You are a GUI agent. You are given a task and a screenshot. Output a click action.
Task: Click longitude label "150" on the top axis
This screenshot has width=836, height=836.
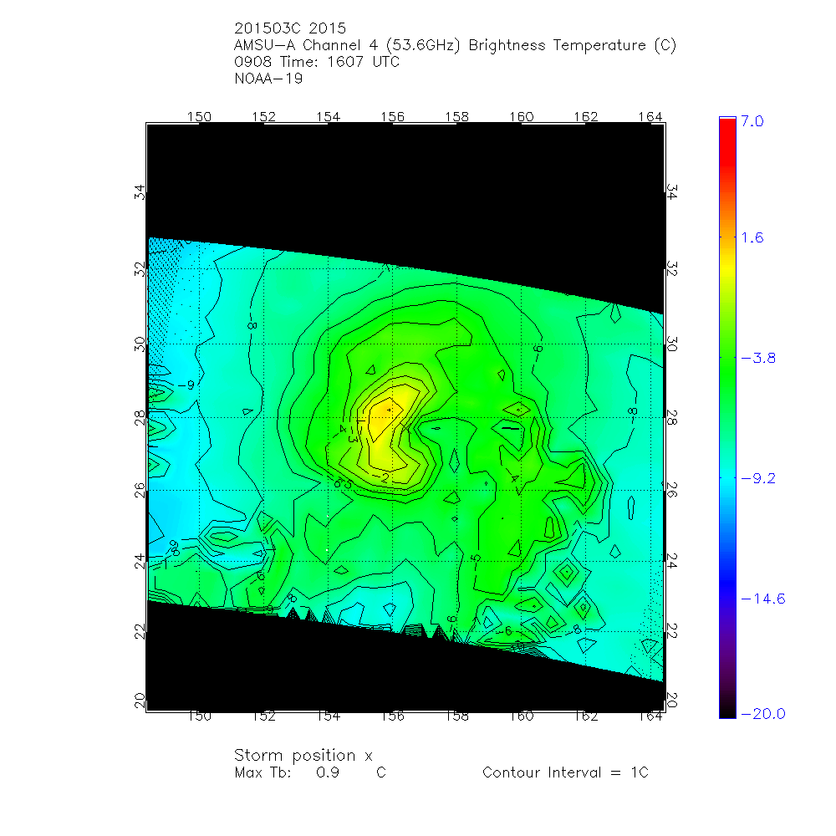point(199,117)
